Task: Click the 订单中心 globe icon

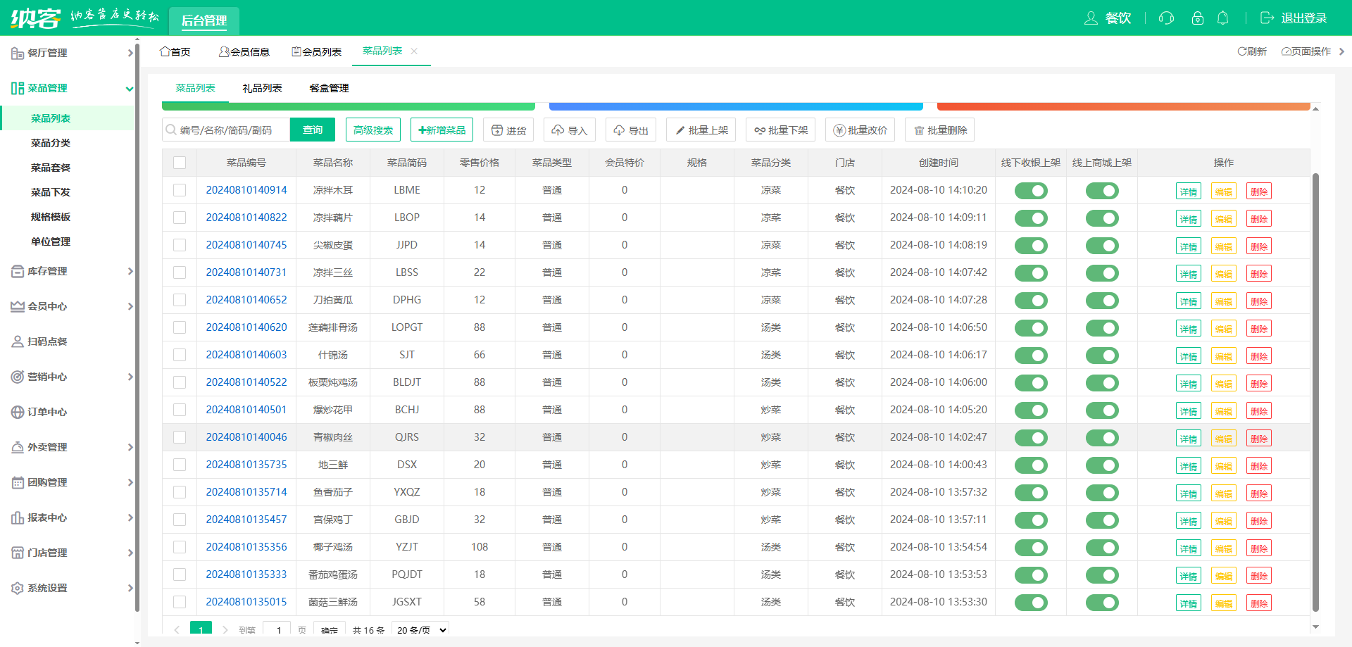Action: coord(18,412)
